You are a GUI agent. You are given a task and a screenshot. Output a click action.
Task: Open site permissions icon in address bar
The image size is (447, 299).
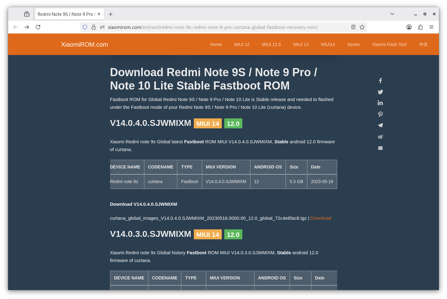tap(102, 27)
